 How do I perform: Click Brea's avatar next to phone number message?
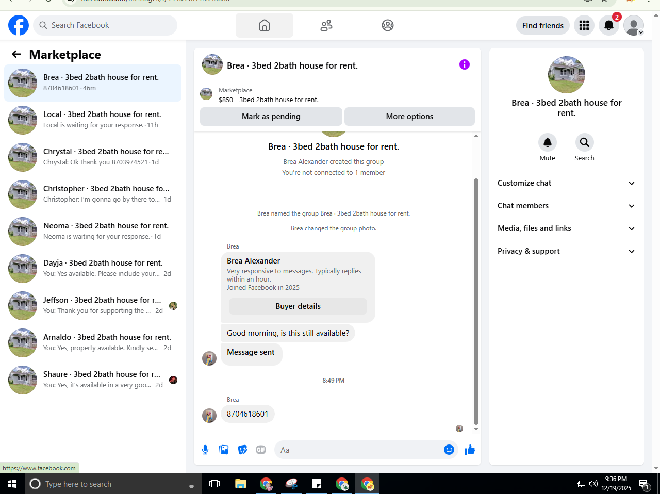click(x=209, y=416)
